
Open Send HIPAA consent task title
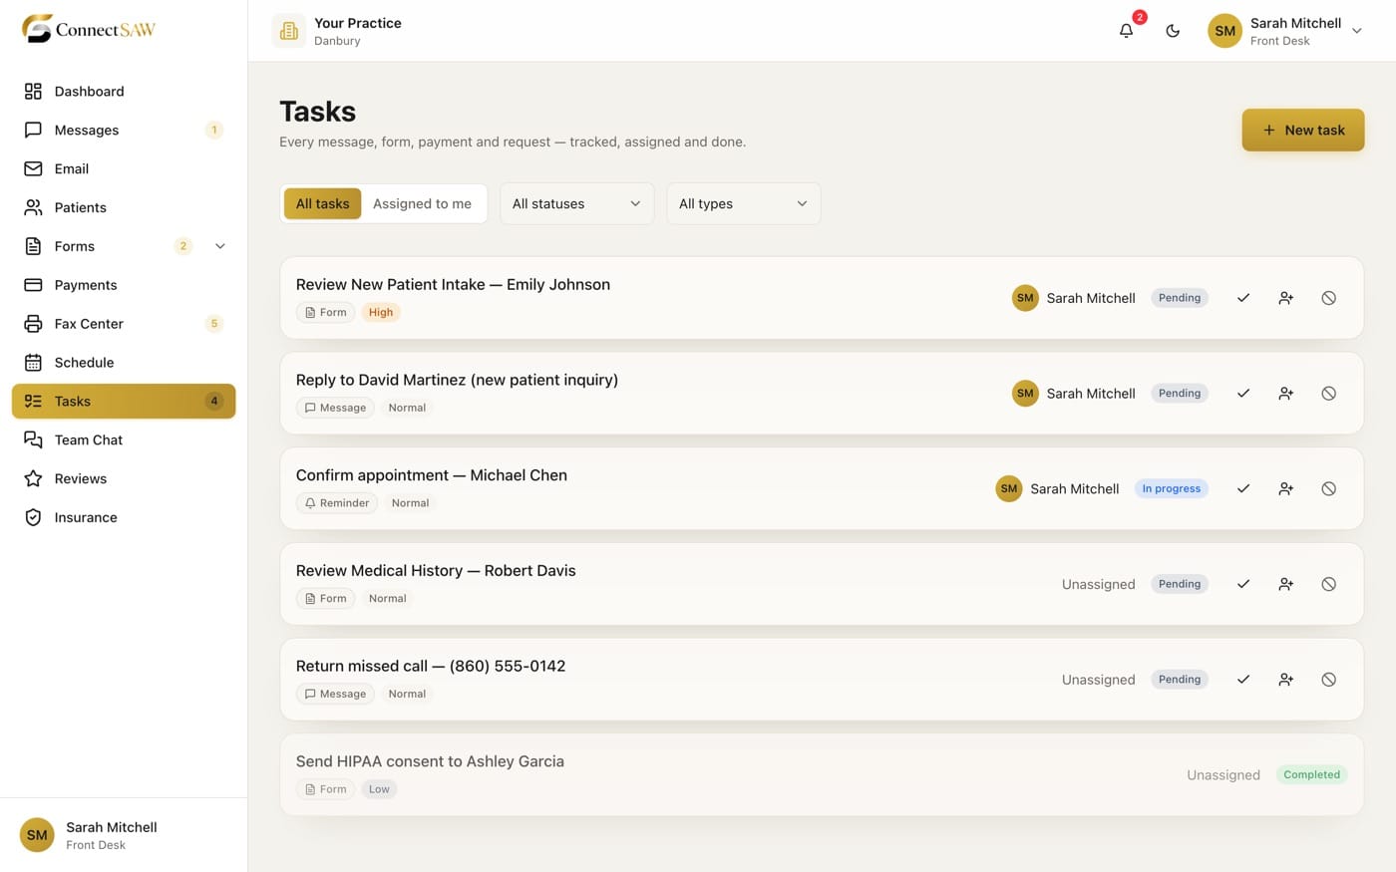430,761
